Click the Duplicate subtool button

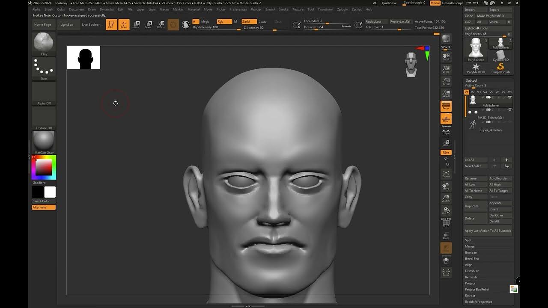[476, 206]
